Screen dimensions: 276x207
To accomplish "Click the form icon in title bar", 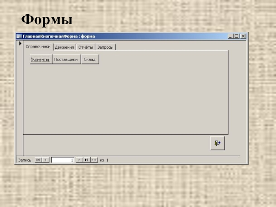I will pyautogui.click(x=19, y=36).
